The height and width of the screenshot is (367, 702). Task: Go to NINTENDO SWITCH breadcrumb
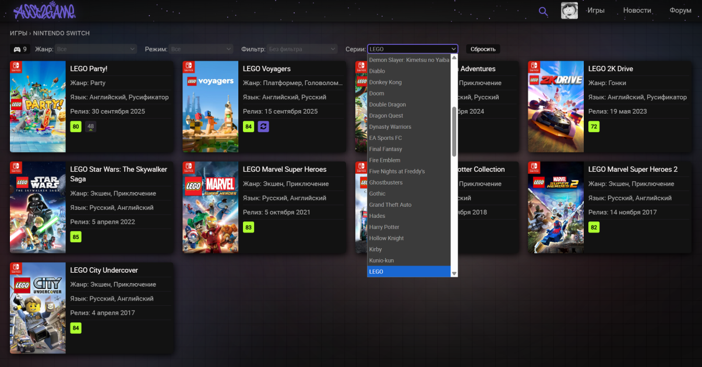tap(61, 33)
